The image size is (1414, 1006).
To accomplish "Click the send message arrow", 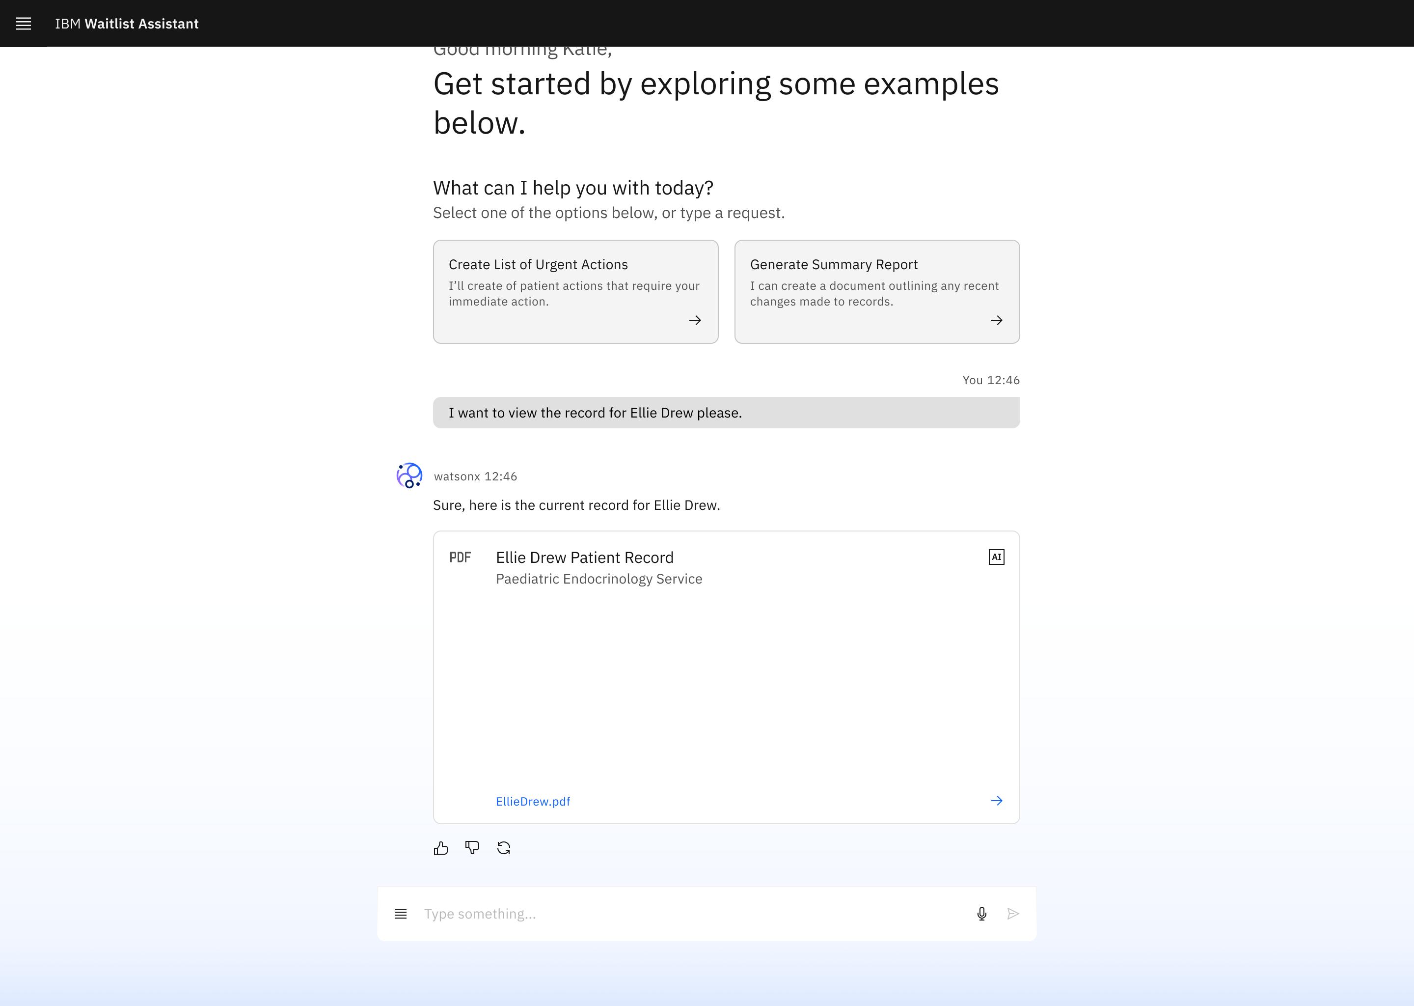I will pyautogui.click(x=1013, y=914).
